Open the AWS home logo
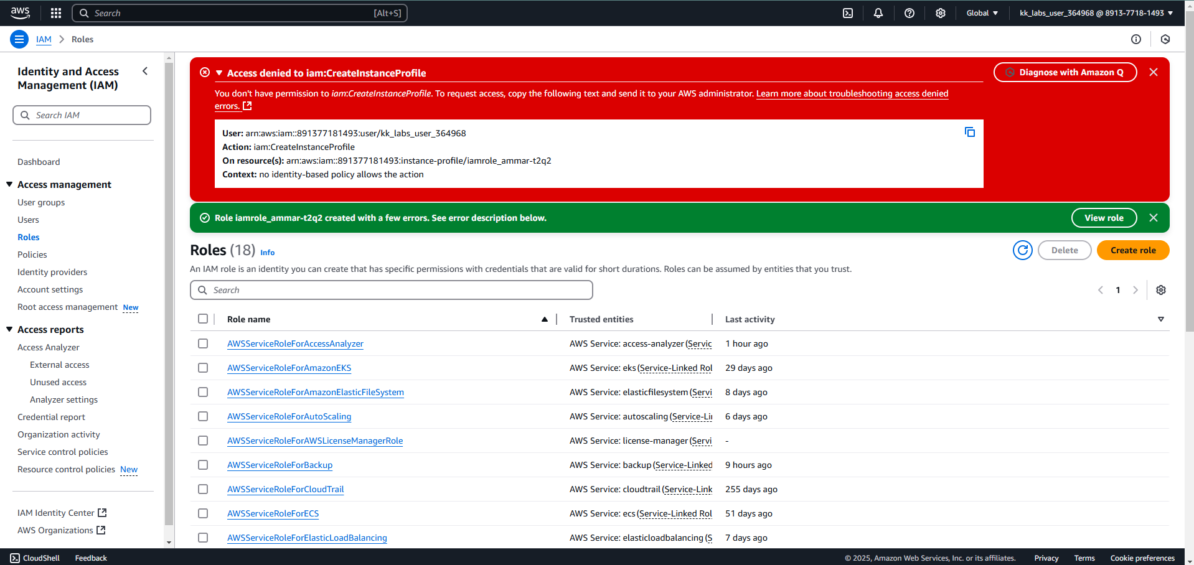Viewport: 1194px width, 565px height. 20,13
